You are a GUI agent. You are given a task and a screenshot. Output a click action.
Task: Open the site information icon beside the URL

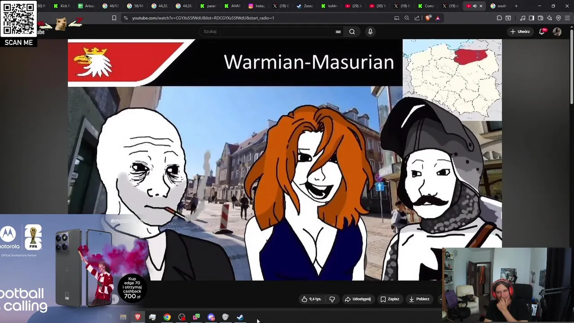126,18
